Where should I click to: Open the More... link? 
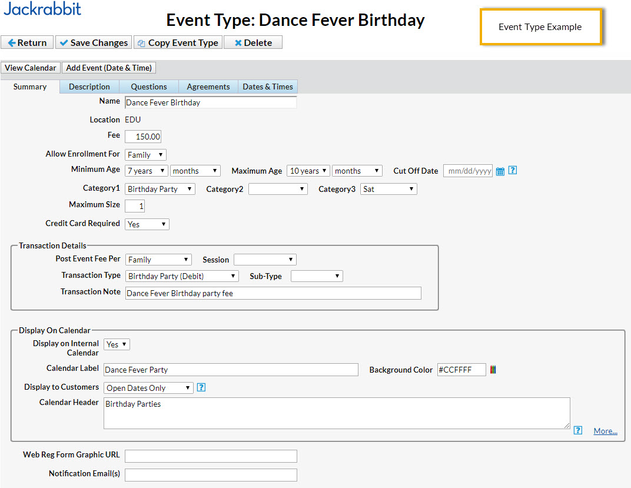tap(605, 431)
